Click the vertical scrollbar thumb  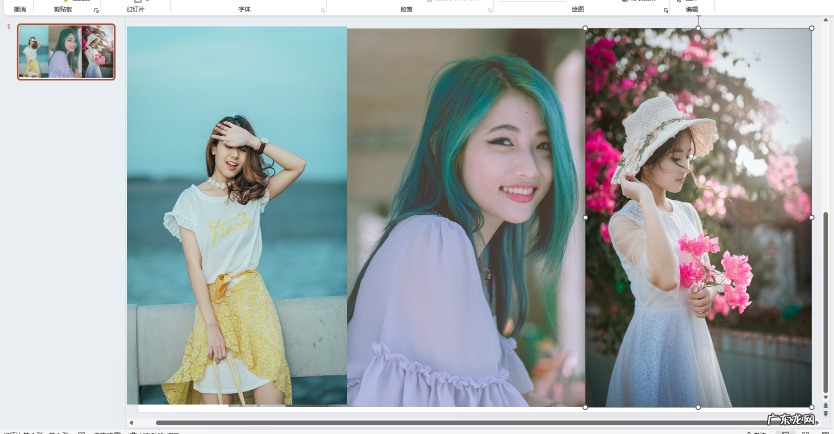click(x=825, y=300)
